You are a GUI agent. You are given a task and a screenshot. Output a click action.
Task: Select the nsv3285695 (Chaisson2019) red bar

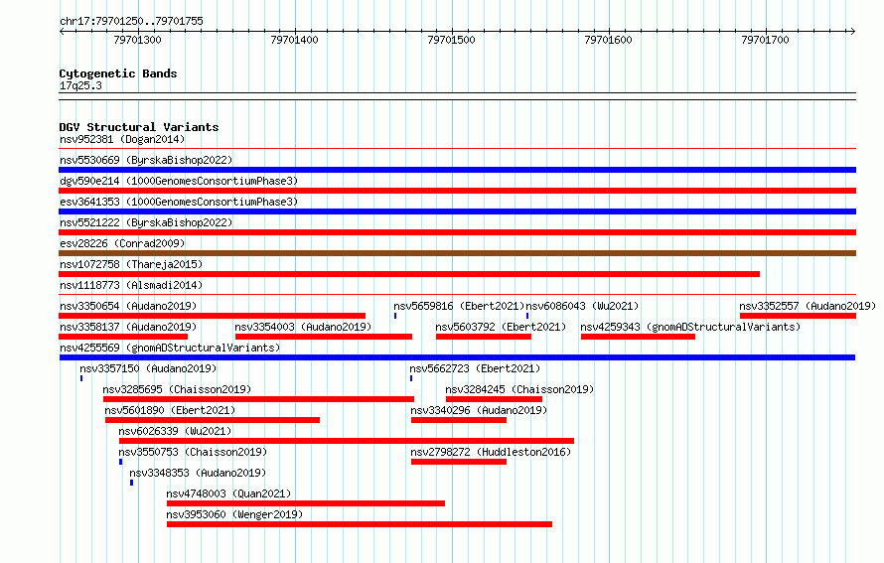pyautogui.click(x=258, y=399)
